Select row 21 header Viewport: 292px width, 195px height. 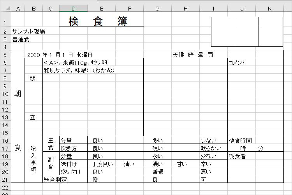coord(5,180)
